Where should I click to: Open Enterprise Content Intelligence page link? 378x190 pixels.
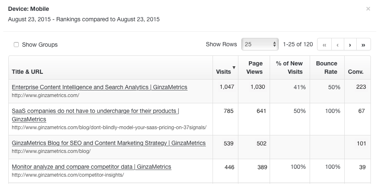click(x=99, y=87)
